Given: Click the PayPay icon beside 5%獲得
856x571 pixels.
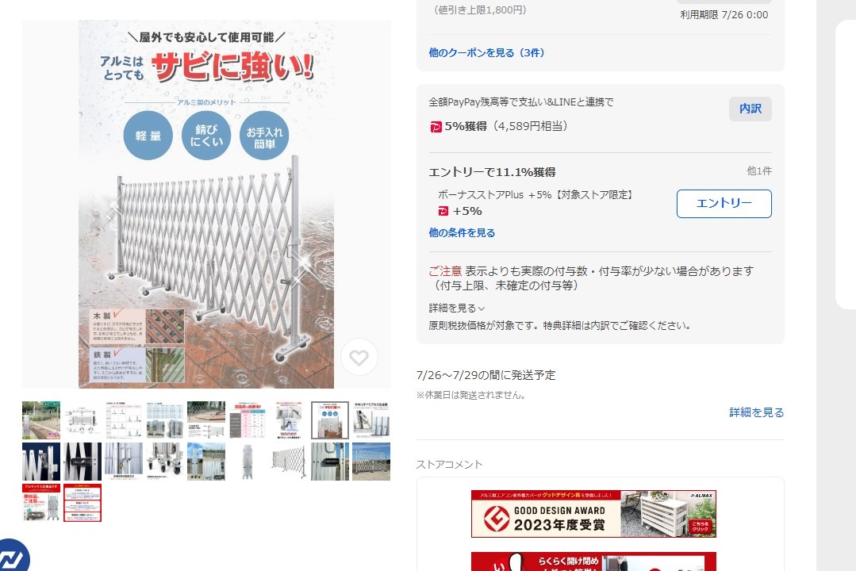Looking at the screenshot, I should click(436, 127).
